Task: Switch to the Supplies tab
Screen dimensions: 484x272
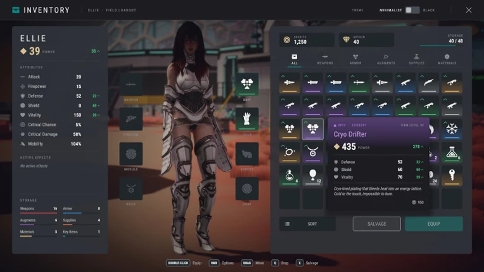Action: [416, 59]
